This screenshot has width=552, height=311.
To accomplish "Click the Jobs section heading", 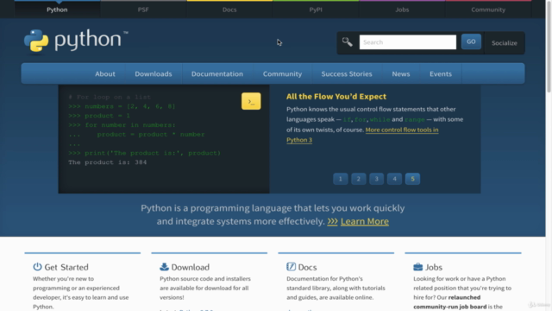I will 434,267.
